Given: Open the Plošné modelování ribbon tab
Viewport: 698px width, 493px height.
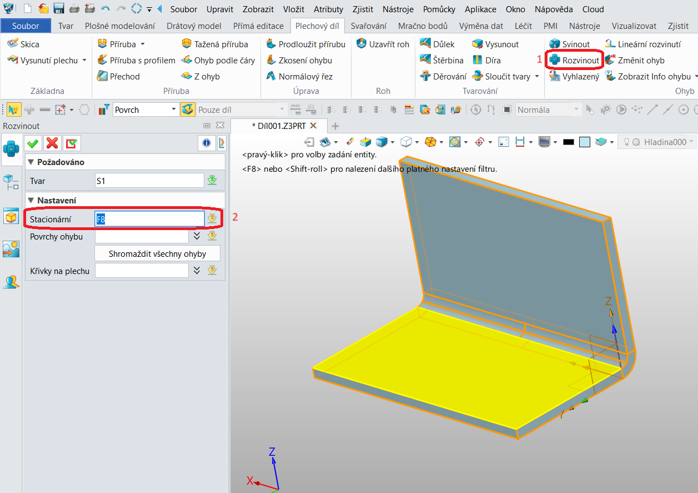Looking at the screenshot, I should pos(119,26).
